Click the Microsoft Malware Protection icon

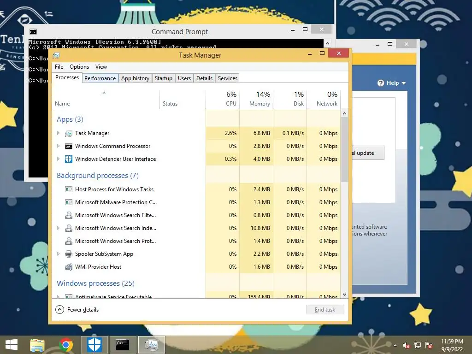click(69, 202)
